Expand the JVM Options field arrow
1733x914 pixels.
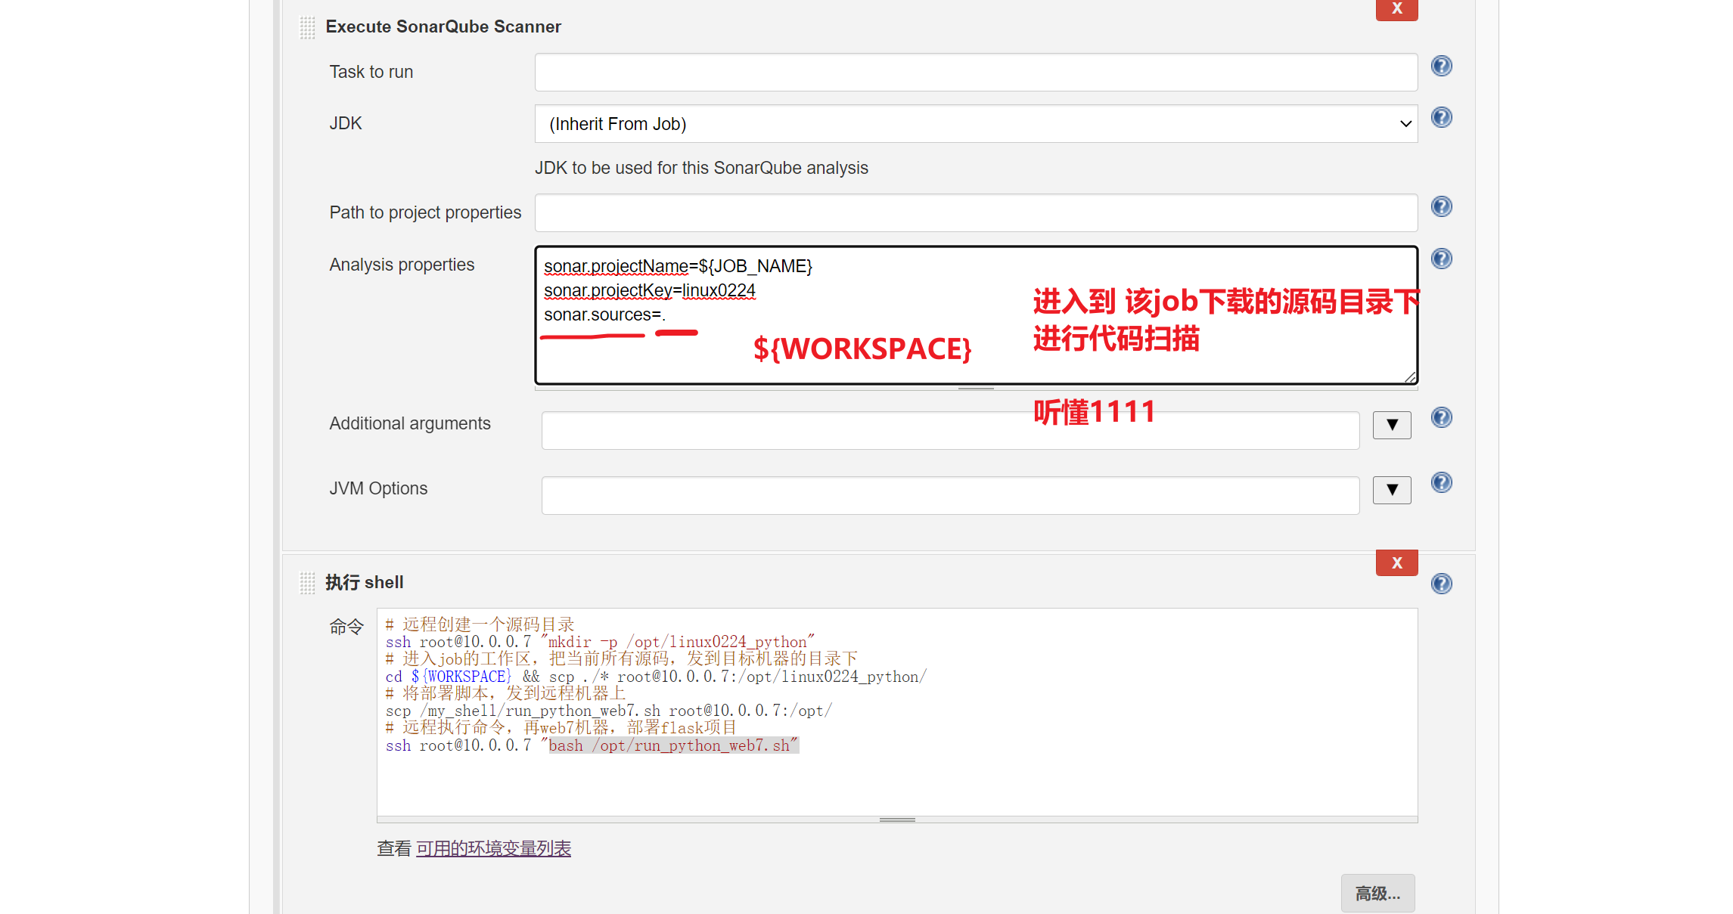coord(1391,490)
